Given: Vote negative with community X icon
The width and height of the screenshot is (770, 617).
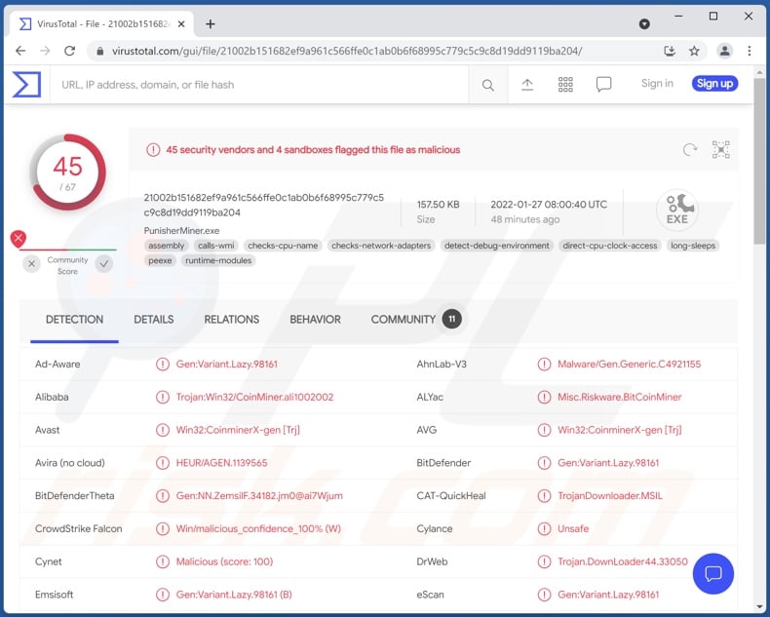Looking at the screenshot, I should coord(31,264).
